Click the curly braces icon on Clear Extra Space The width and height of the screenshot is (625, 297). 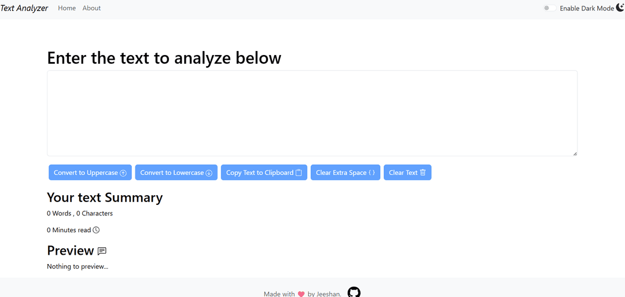[x=372, y=173]
